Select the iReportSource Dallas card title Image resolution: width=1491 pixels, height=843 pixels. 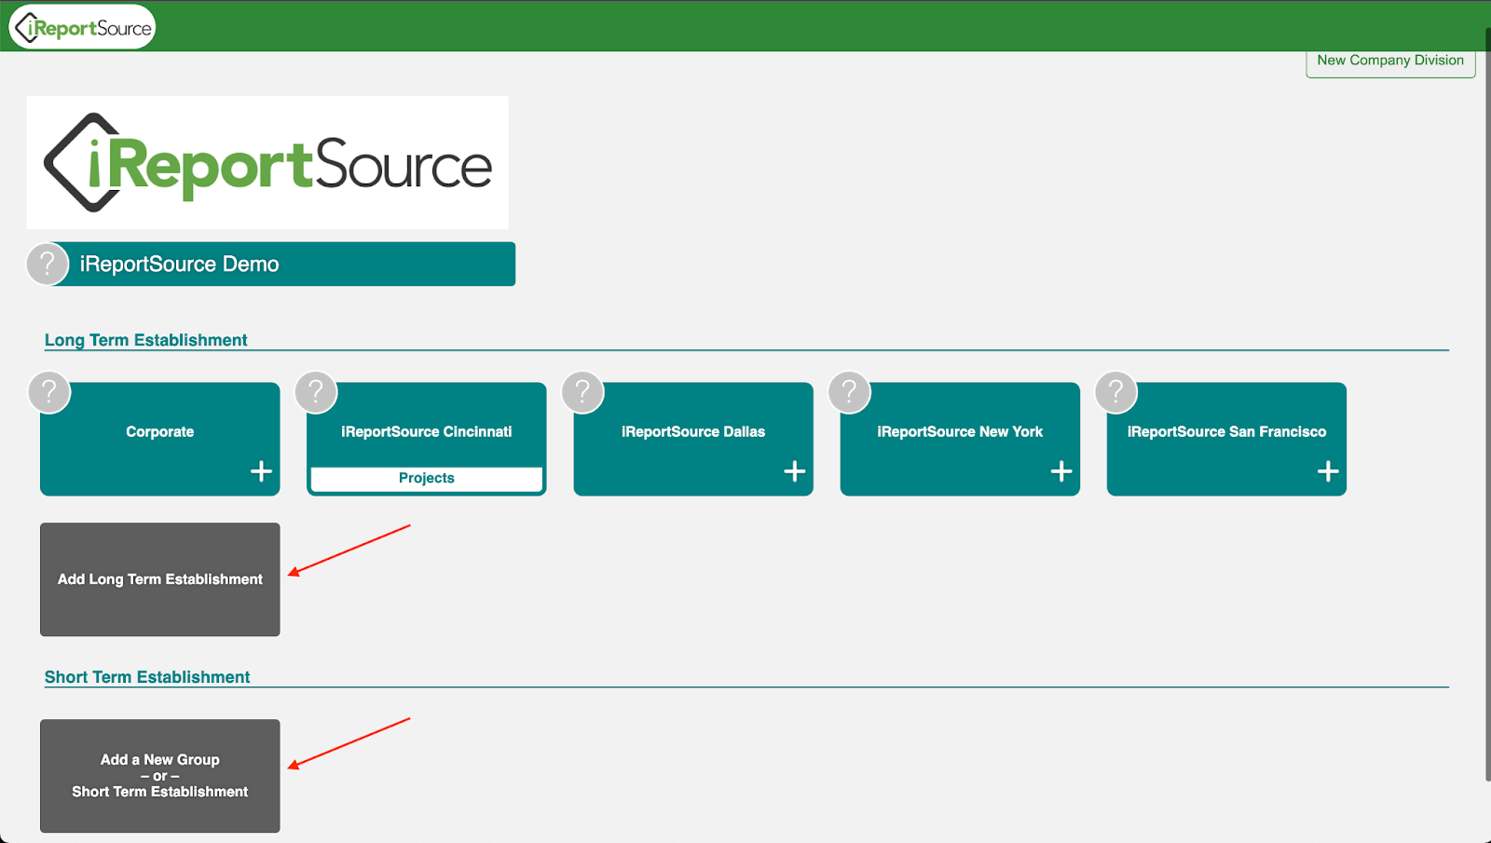[693, 431]
